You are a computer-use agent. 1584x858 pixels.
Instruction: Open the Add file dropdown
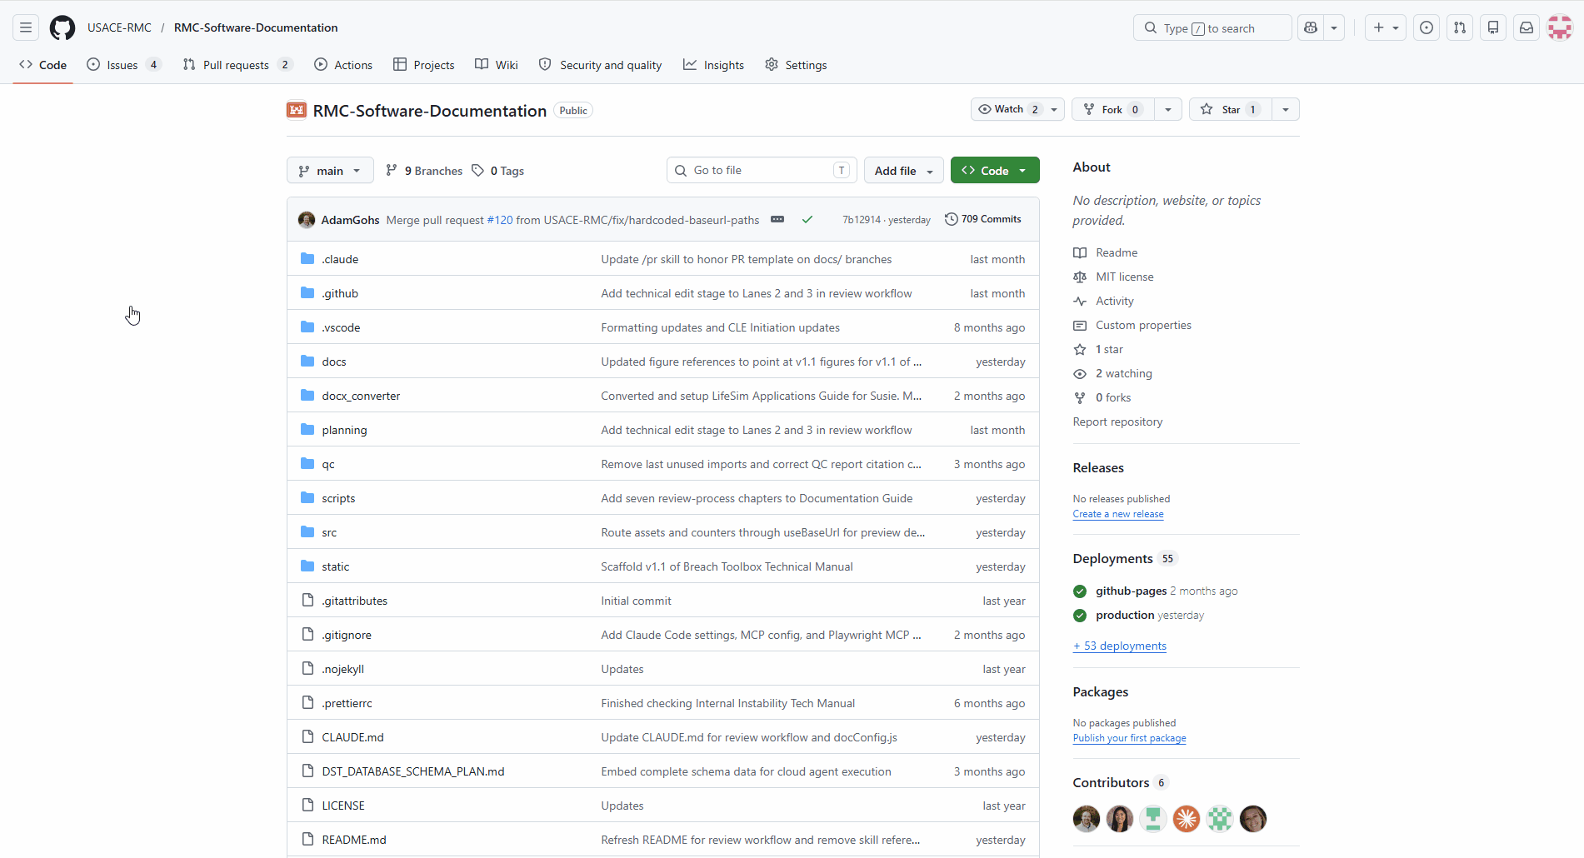pos(904,171)
